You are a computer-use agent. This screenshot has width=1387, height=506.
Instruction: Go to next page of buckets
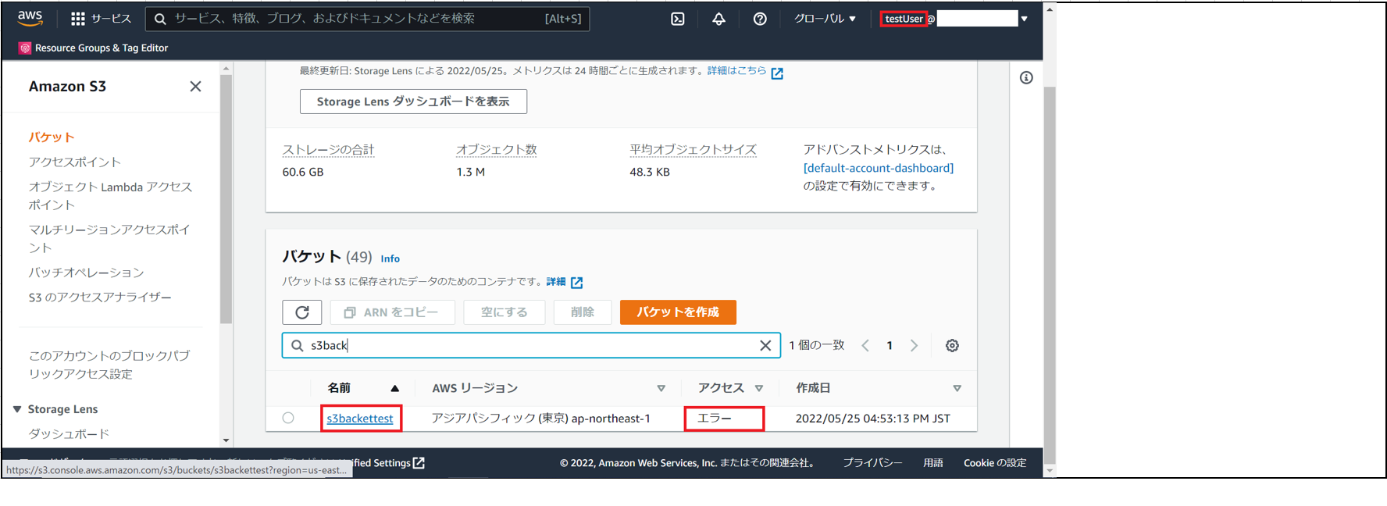pyautogui.click(x=914, y=345)
